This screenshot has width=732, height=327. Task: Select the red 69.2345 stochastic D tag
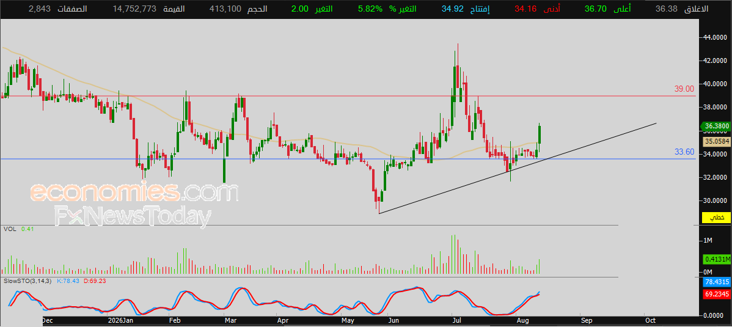click(716, 294)
